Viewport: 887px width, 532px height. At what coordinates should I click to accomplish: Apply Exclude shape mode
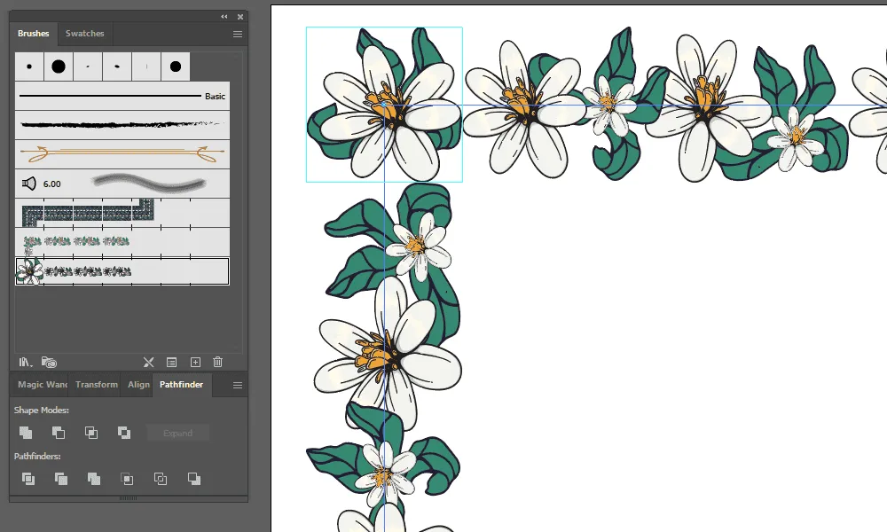click(124, 433)
